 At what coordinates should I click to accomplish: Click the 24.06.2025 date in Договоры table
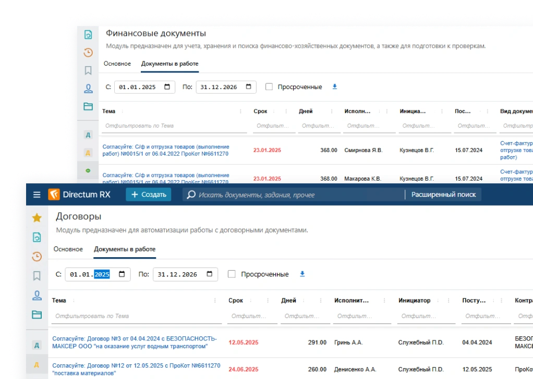[244, 369]
